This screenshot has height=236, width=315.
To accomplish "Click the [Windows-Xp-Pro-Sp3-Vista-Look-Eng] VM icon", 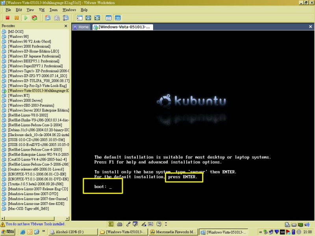I will click(4, 86).
